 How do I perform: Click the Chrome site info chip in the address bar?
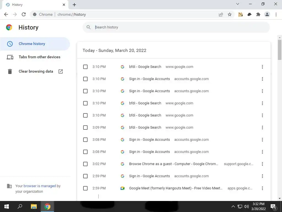coord(43,14)
